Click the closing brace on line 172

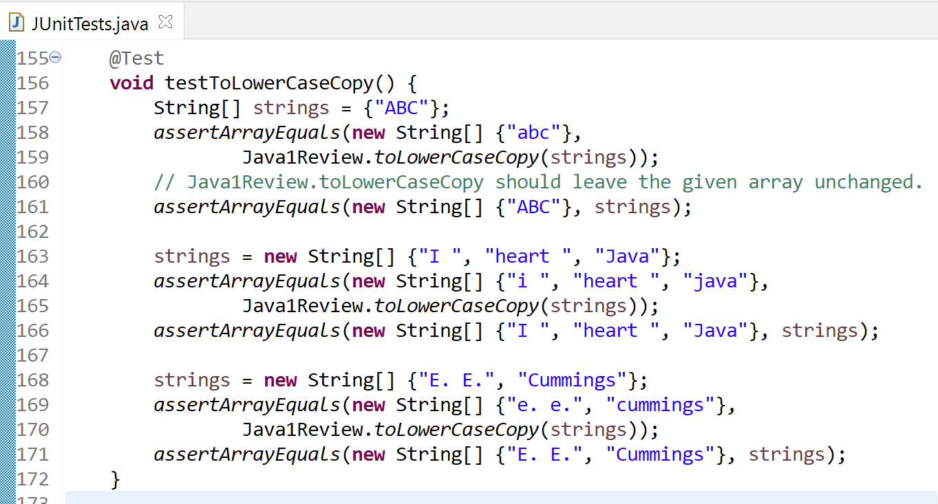coord(115,479)
